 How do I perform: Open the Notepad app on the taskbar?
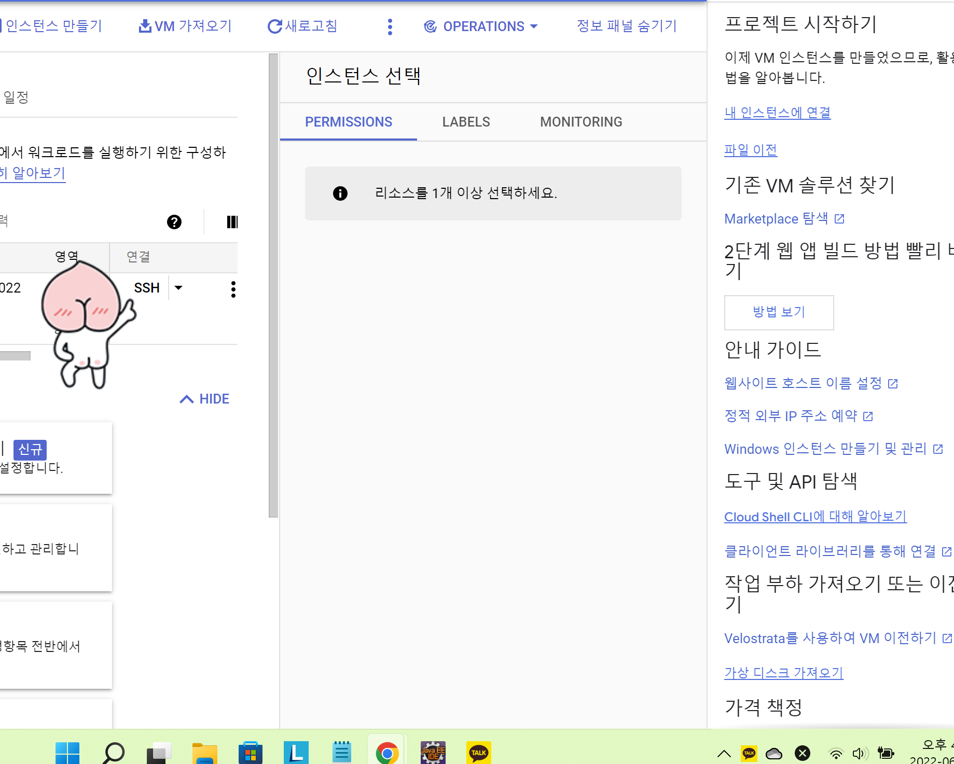tap(342, 753)
